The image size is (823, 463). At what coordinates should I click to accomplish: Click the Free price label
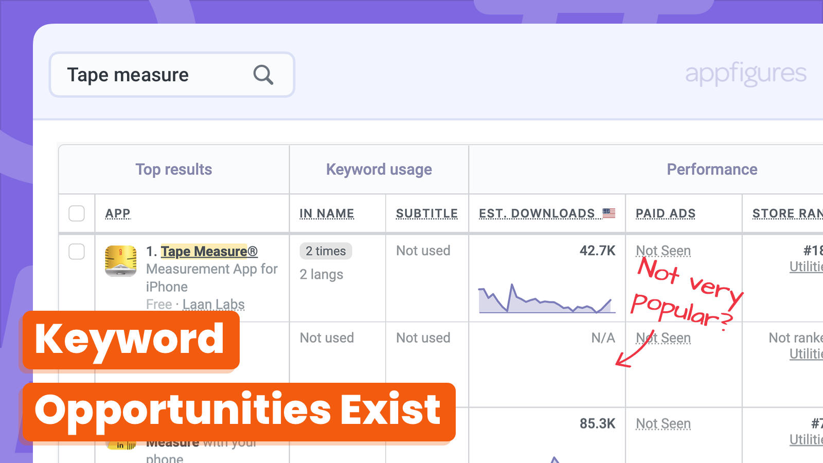tap(159, 304)
